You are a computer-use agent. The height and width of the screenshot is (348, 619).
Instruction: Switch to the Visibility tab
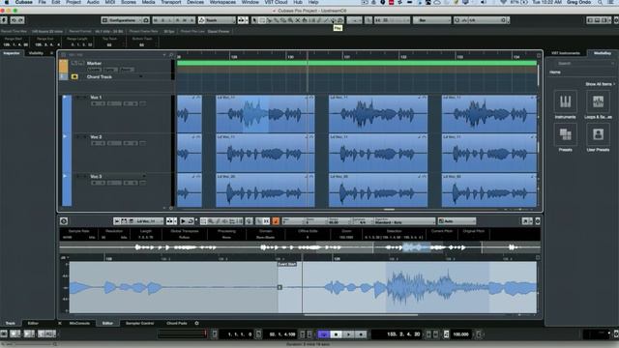(36, 53)
